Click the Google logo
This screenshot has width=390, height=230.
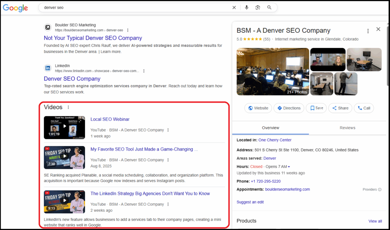pos(16,8)
